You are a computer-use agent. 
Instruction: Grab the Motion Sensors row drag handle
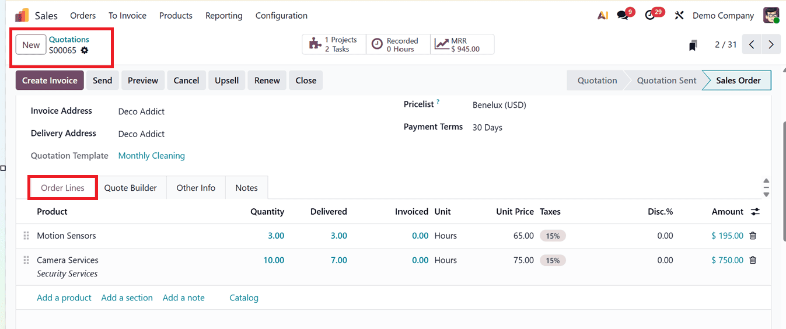pyautogui.click(x=26, y=236)
